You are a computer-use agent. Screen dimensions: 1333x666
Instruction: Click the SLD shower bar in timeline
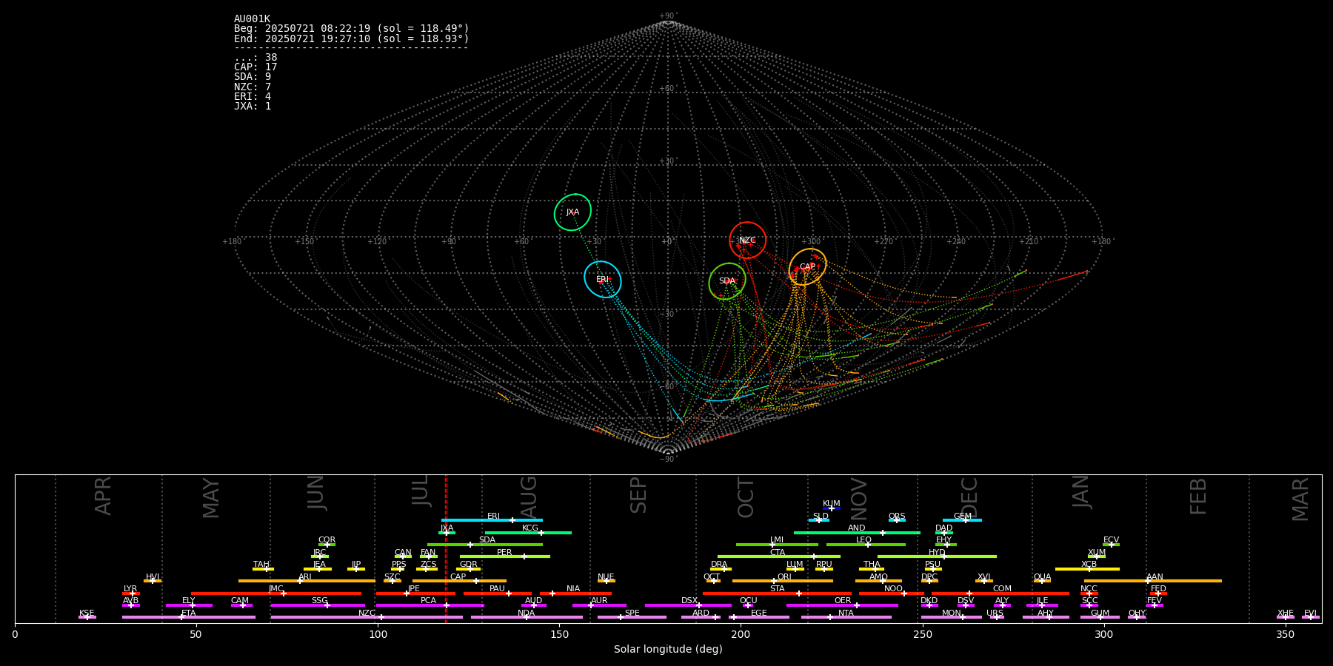pos(818,520)
